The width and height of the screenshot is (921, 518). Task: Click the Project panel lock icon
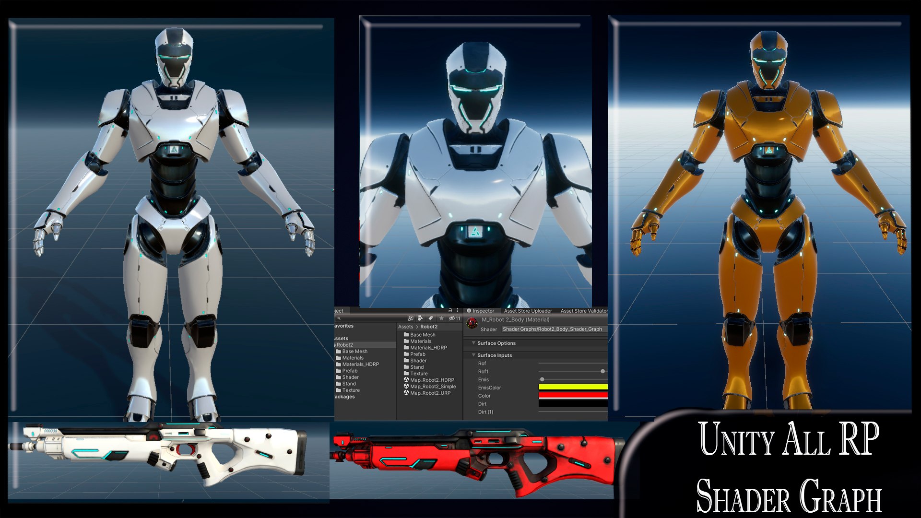coord(450,310)
